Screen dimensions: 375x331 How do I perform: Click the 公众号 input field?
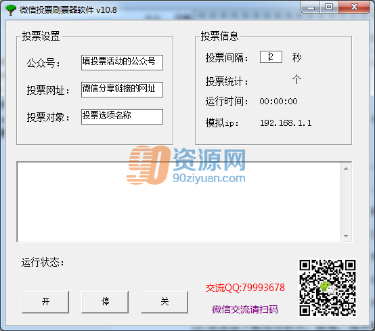[x=122, y=63]
